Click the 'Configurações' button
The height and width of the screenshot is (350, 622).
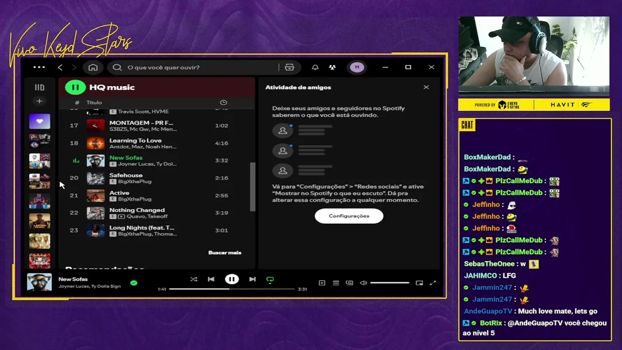pos(349,216)
